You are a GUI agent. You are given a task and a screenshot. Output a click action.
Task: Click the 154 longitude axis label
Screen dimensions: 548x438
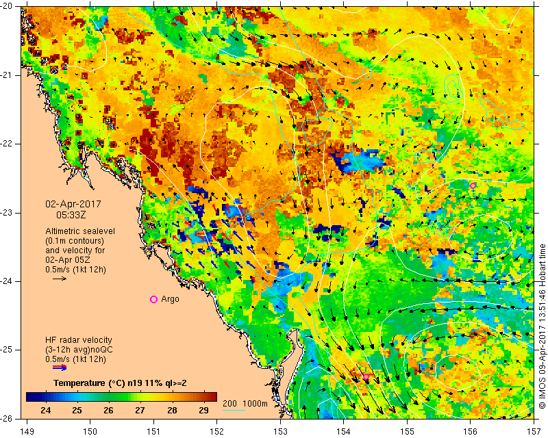pyautogui.click(x=344, y=431)
